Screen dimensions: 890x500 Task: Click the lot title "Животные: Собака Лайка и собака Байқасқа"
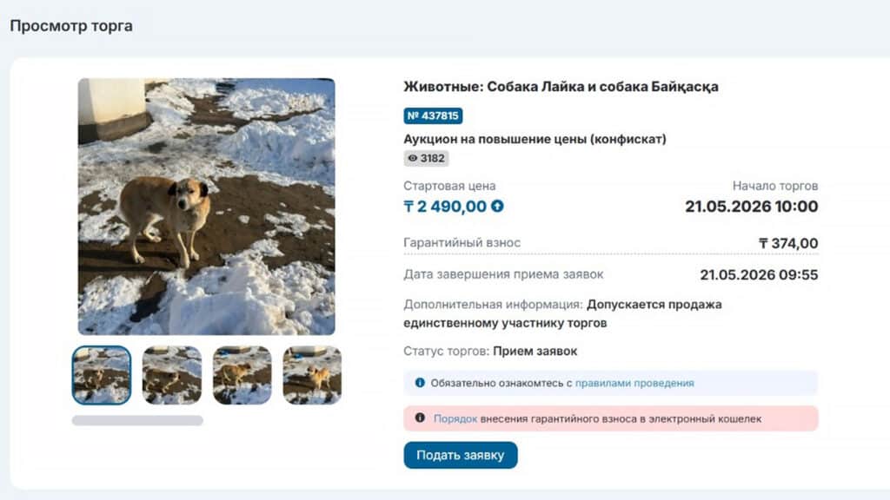[x=561, y=87]
